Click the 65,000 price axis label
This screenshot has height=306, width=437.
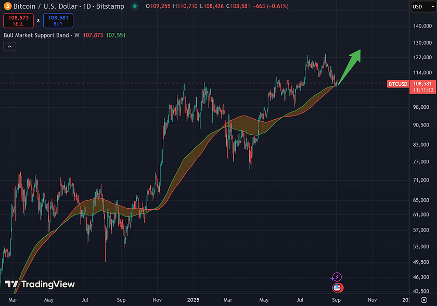[421, 200]
